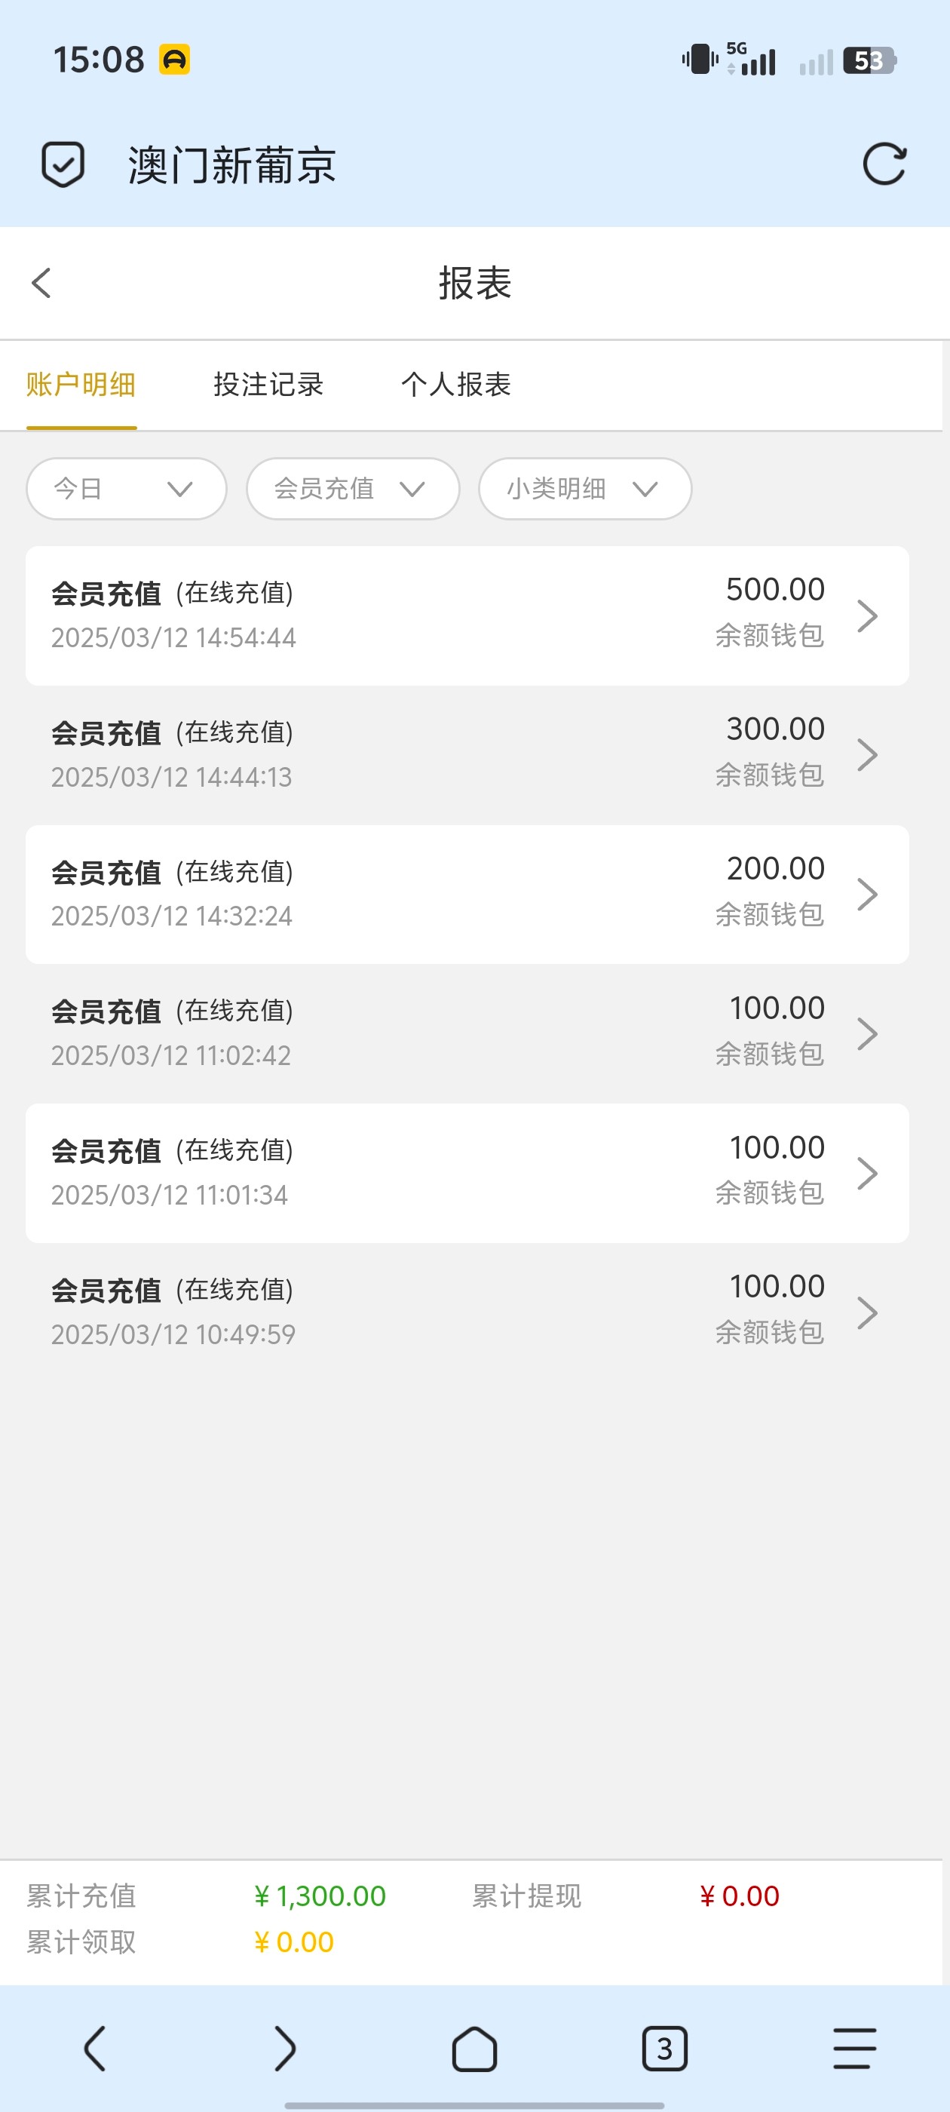
Task: Tap browser back navigation arrow at bottom
Action: (x=95, y=2048)
